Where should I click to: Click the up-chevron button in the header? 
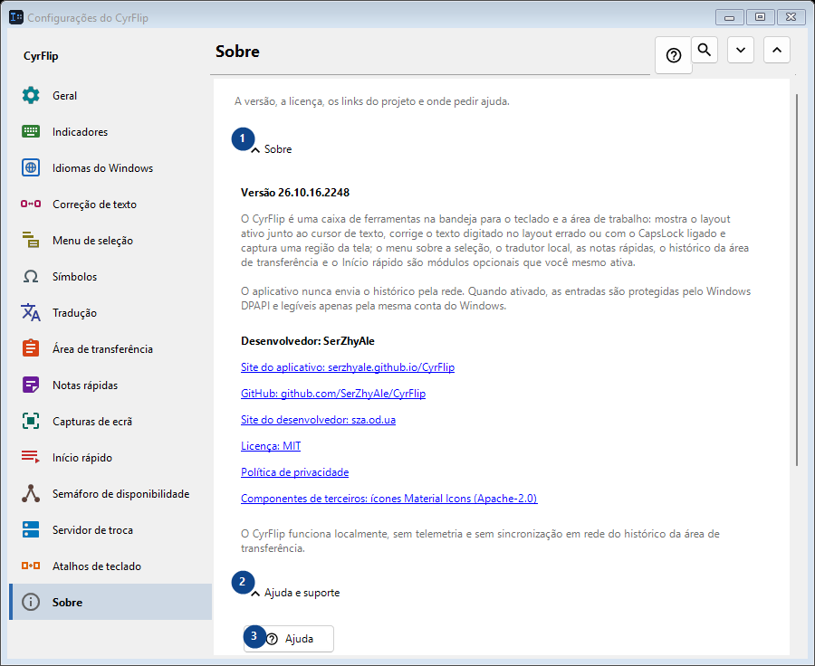[x=777, y=50]
